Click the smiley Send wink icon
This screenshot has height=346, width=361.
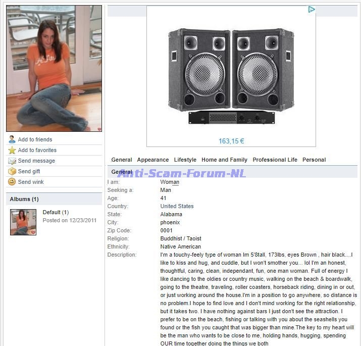coord(12,182)
